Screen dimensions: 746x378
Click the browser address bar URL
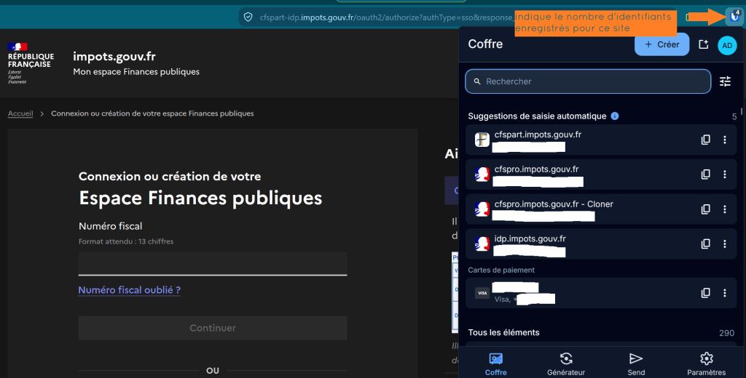[385, 17]
